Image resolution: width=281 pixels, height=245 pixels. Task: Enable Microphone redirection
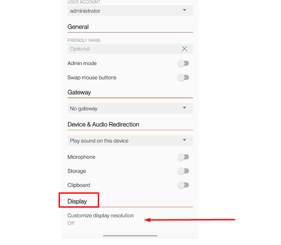coord(183,157)
